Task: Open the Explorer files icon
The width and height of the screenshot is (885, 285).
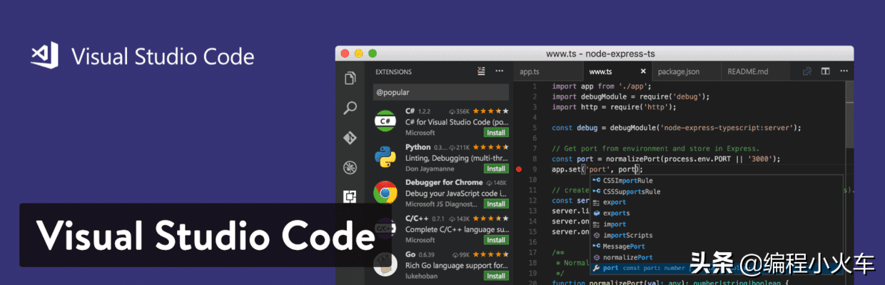Action: (x=350, y=79)
